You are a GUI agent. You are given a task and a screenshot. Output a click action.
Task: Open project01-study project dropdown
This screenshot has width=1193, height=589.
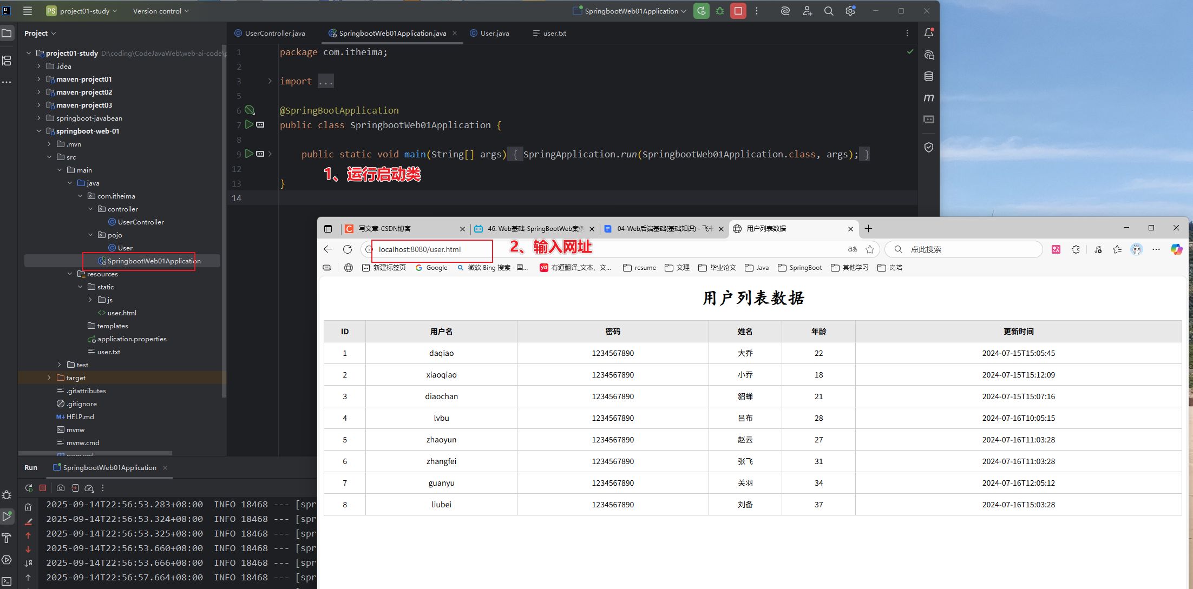(x=82, y=11)
